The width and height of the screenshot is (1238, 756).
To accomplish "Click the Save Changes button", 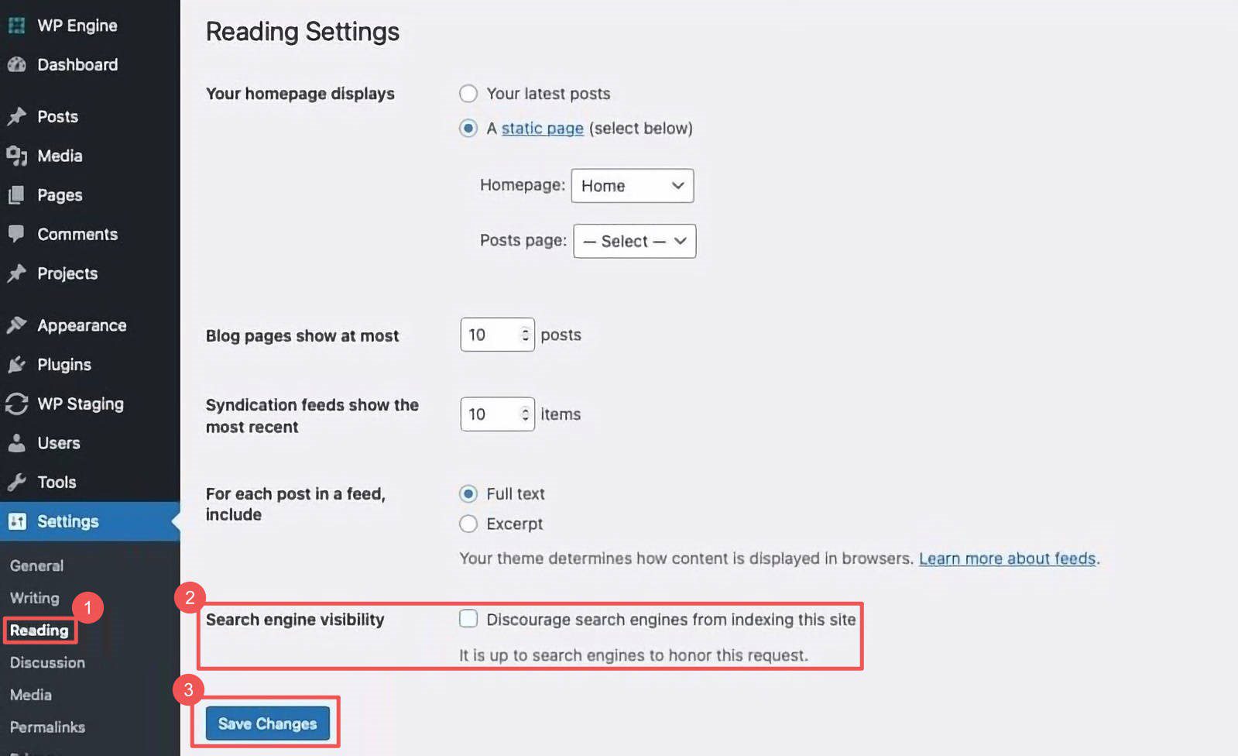I will pos(267,723).
